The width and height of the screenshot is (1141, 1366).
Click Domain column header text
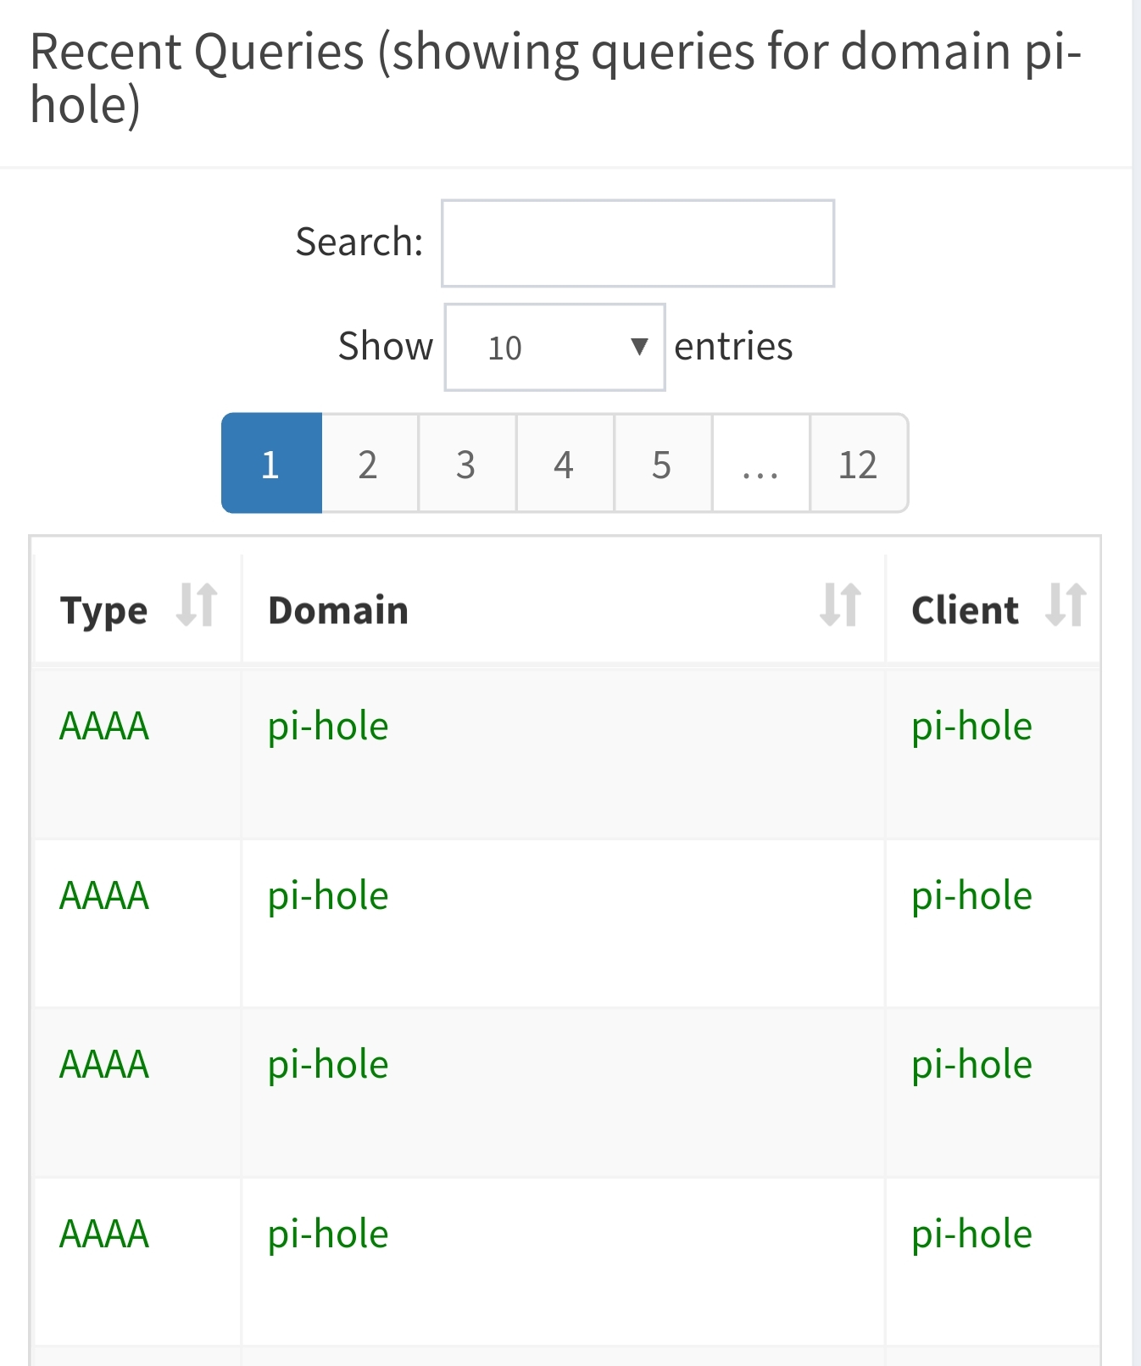(338, 611)
